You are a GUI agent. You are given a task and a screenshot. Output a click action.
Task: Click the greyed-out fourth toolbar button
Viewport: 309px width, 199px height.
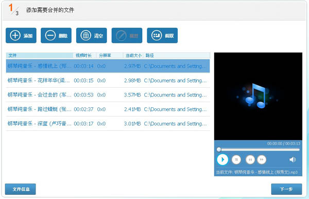tap(127, 36)
